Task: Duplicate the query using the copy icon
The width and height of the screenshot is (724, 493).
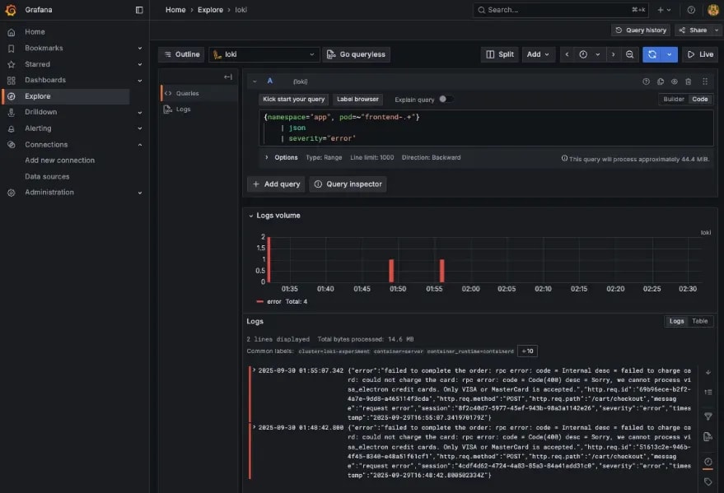Action: click(x=661, y=81)
